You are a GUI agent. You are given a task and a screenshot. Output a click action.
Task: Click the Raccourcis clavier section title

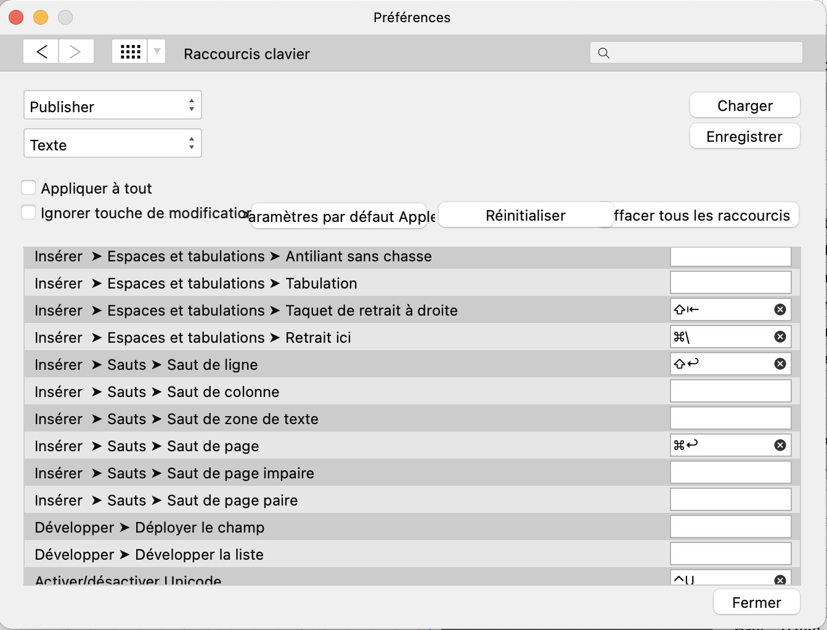[x=246, y=54]
